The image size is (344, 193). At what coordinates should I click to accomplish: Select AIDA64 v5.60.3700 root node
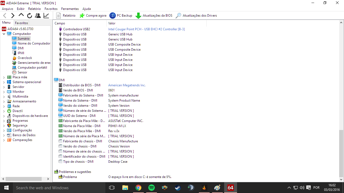tap(18, 29)
